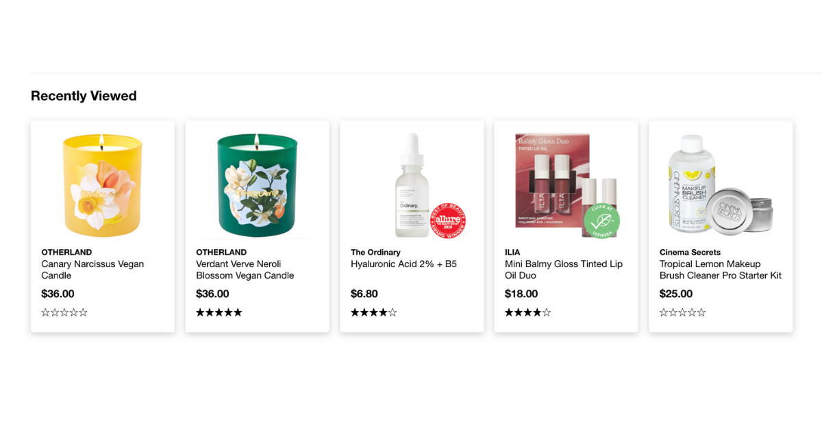Viewport: 822px width, 430px height.
Task: Open the green Verdant Verve candle image
Action: (x=257, y=184)
